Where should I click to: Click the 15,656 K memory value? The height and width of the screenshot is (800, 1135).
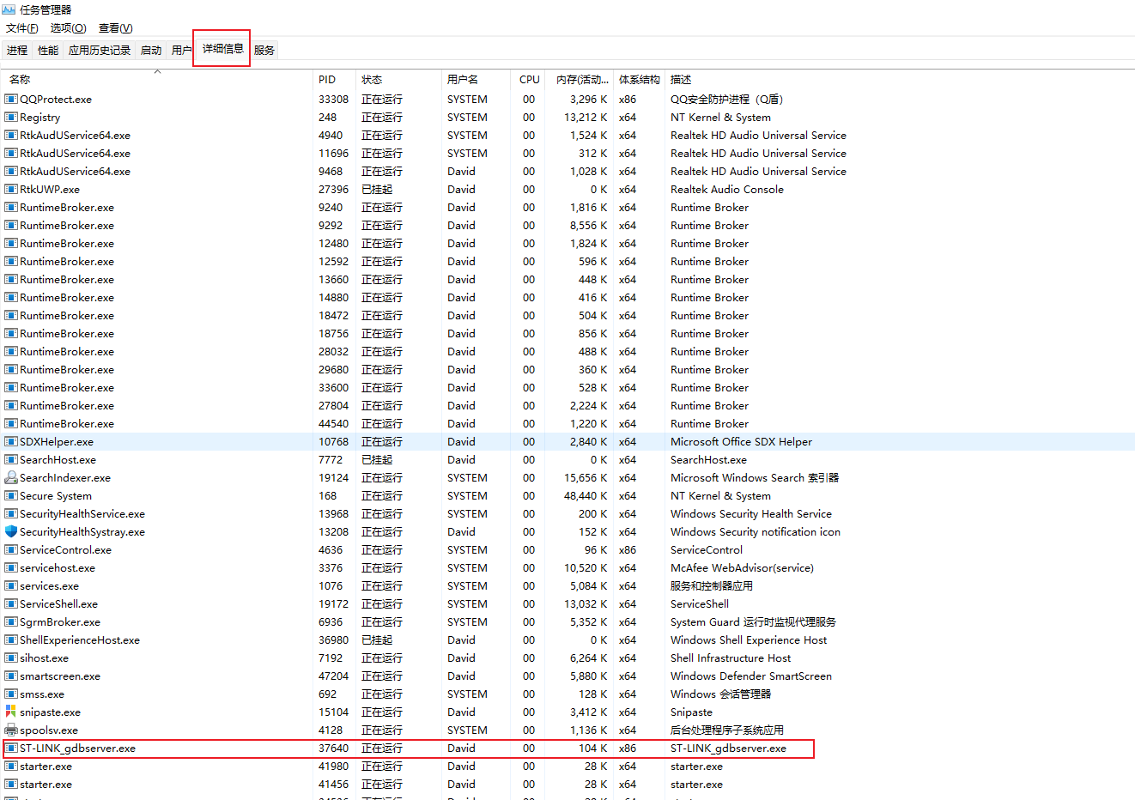(586, 477)
